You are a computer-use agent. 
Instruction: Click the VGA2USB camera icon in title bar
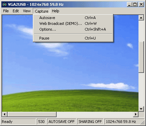4,4
